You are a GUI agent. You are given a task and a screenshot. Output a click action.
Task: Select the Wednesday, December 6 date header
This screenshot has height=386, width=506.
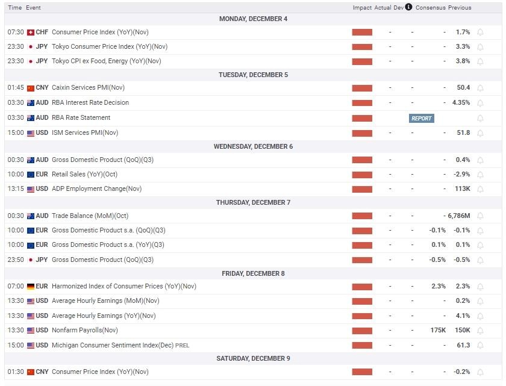(254, 147)
